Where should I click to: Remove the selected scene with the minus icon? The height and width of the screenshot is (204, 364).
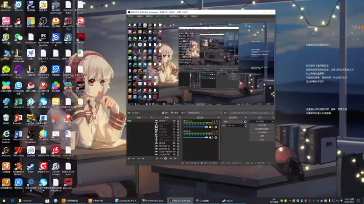point(133,158)
